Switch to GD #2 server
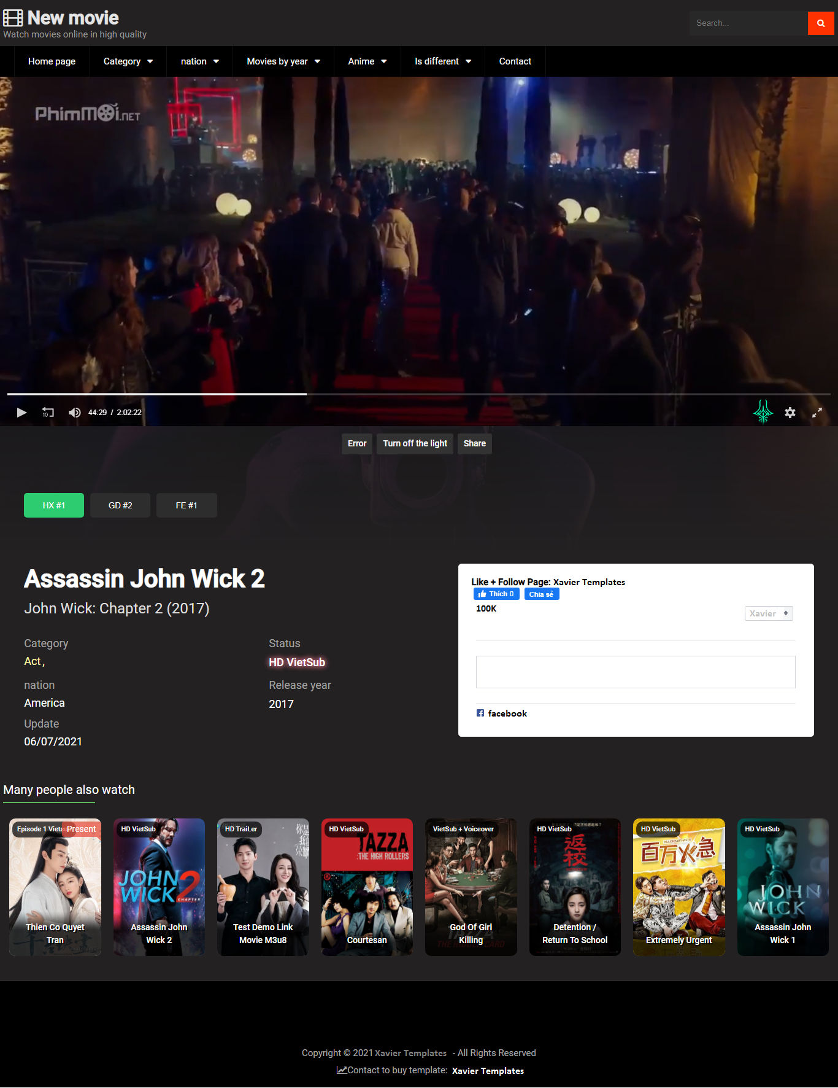This screenshot has width=838, height=1088. pyautogui.click(x=120, y=505)
